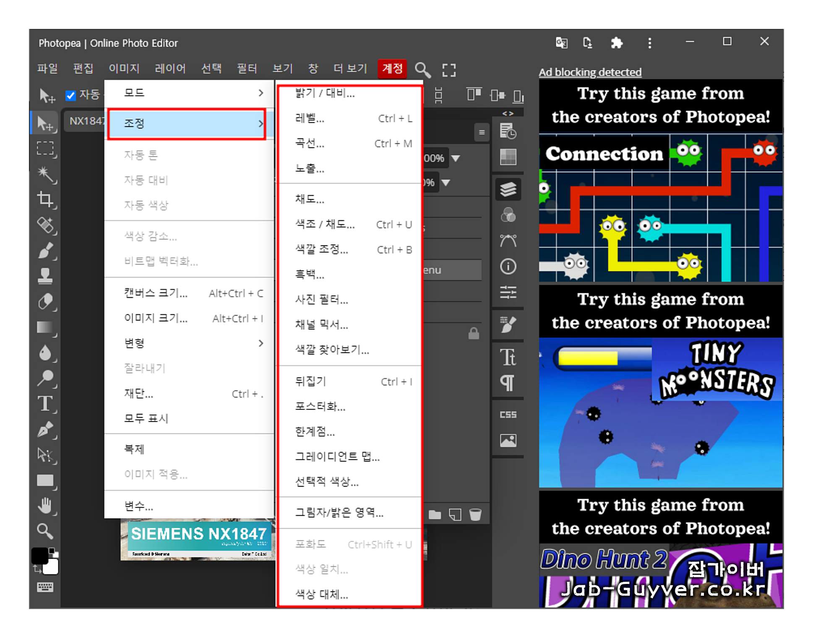813x638 pixels.
Task: Click the SIEMENS NX1847 image thumbnail
Action: point(197,539)
